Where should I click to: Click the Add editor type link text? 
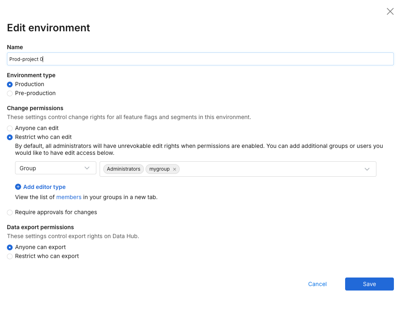coord(44,187)
